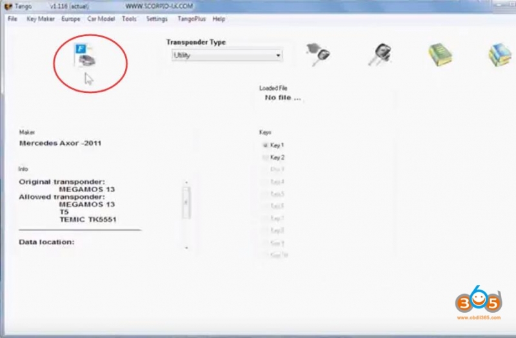Open the TangoPlus menu

(192, 19)
